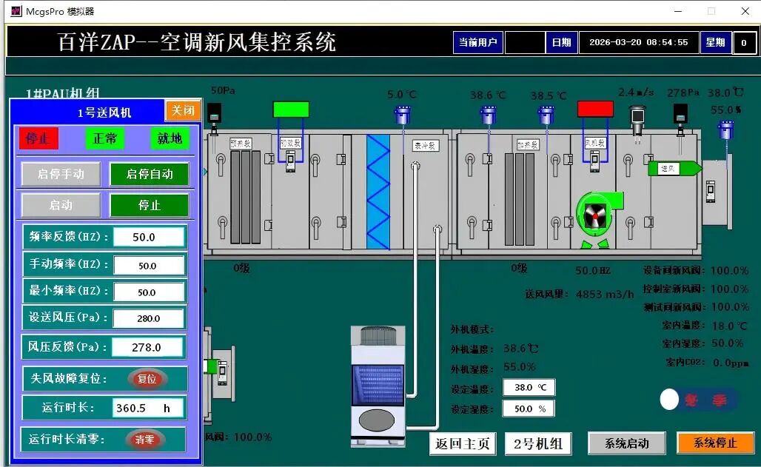The height and width of the screenshot is (467, 761).
Task: Click the 当前用户 header label
Action: pos(478,43)
